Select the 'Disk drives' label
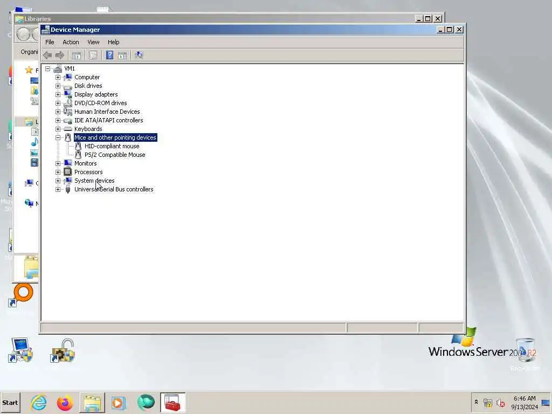 88,86
